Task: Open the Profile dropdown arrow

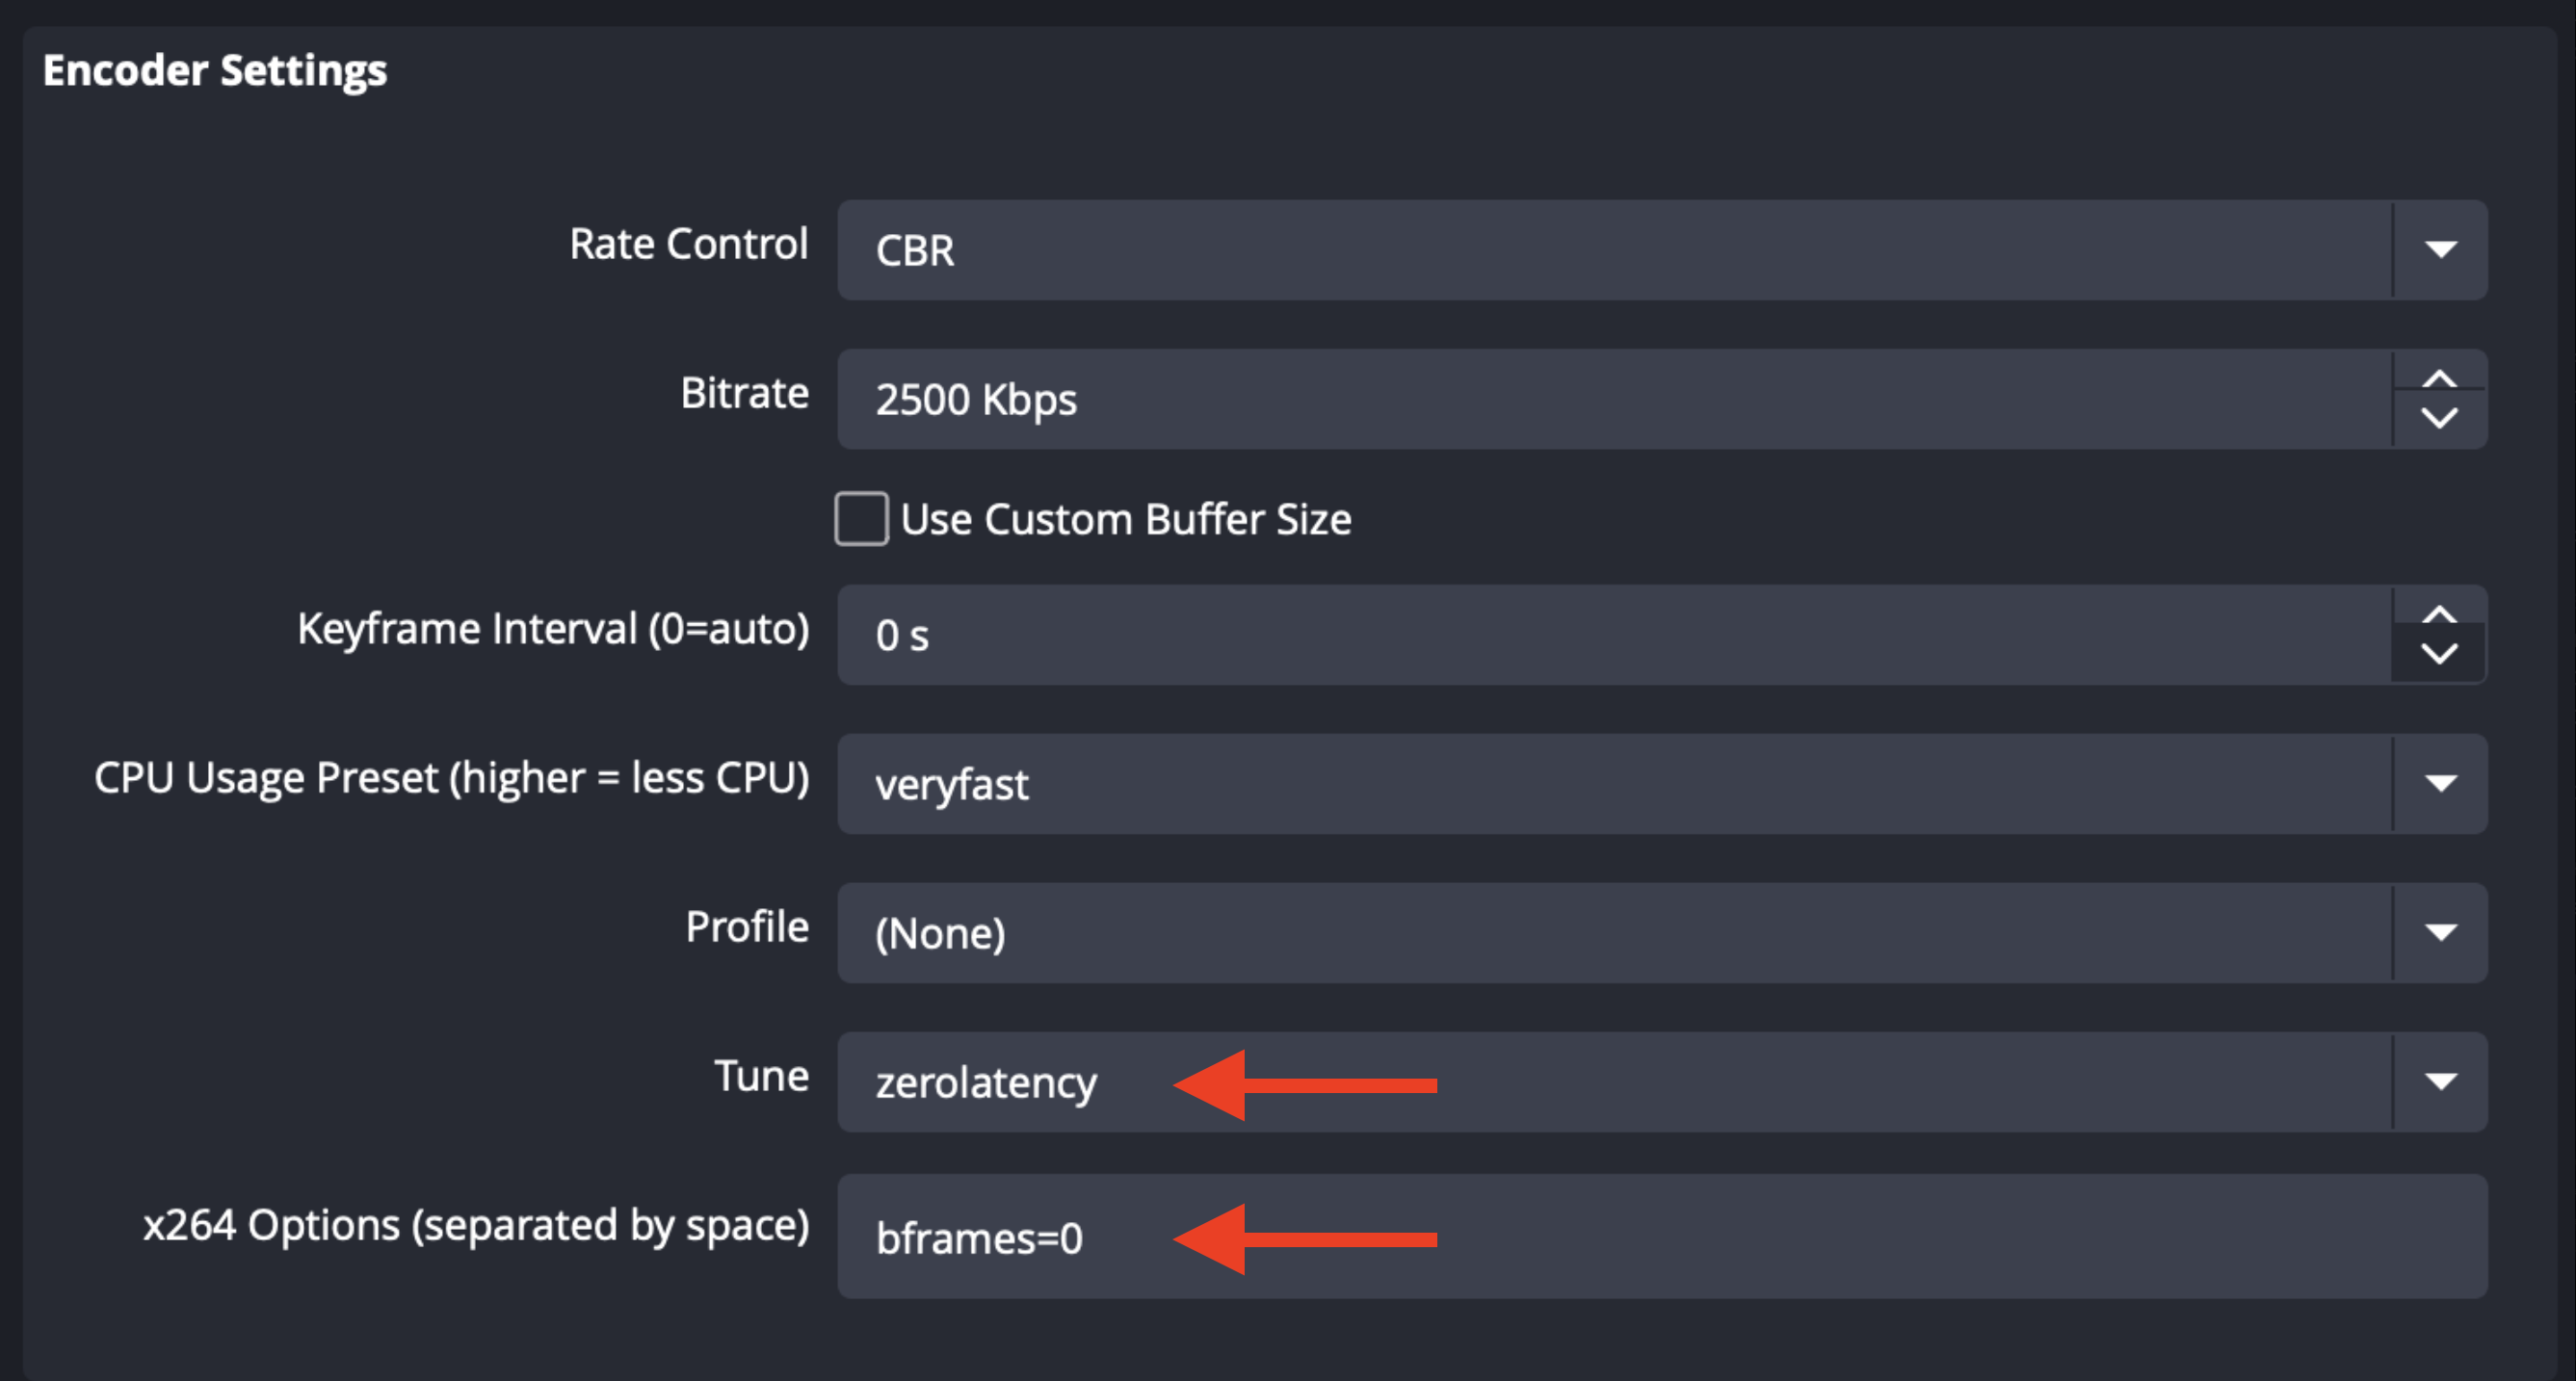Action: [2440, 932]
